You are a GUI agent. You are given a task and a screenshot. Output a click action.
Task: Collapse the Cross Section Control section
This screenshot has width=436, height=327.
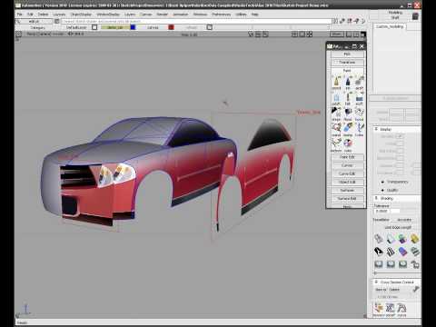click(376, 282)
